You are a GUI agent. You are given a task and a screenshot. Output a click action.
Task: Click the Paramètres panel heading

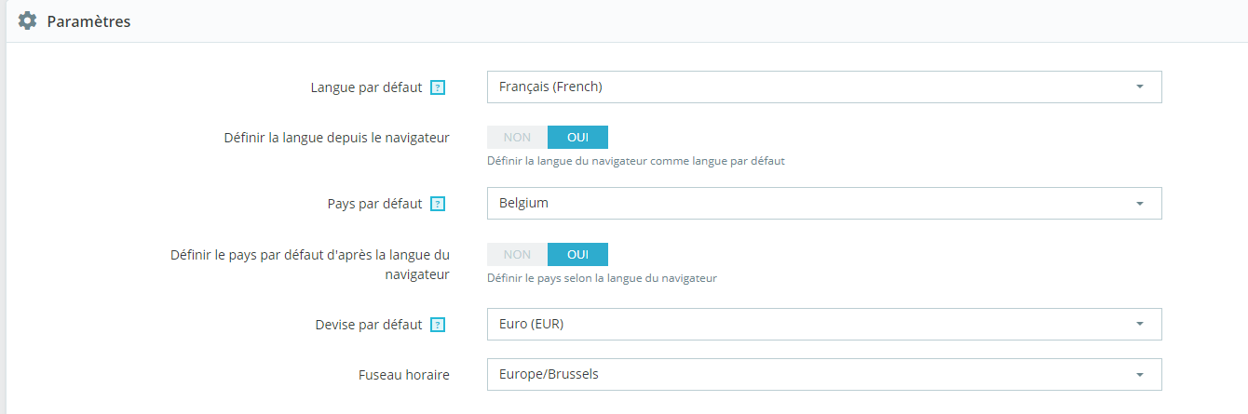88,20
